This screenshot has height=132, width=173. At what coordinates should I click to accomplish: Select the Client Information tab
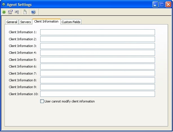(x=46, y=21)
